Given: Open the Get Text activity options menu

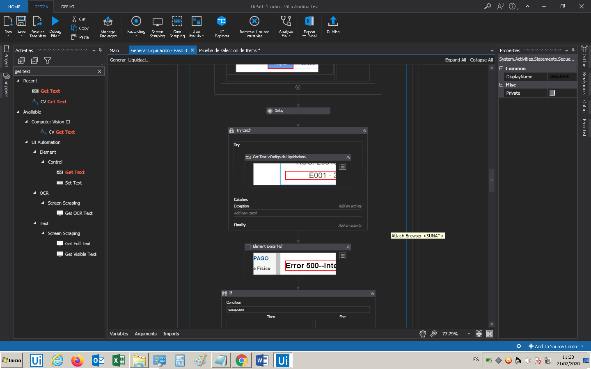Looking at the screenshot, I should pos(343,166).
